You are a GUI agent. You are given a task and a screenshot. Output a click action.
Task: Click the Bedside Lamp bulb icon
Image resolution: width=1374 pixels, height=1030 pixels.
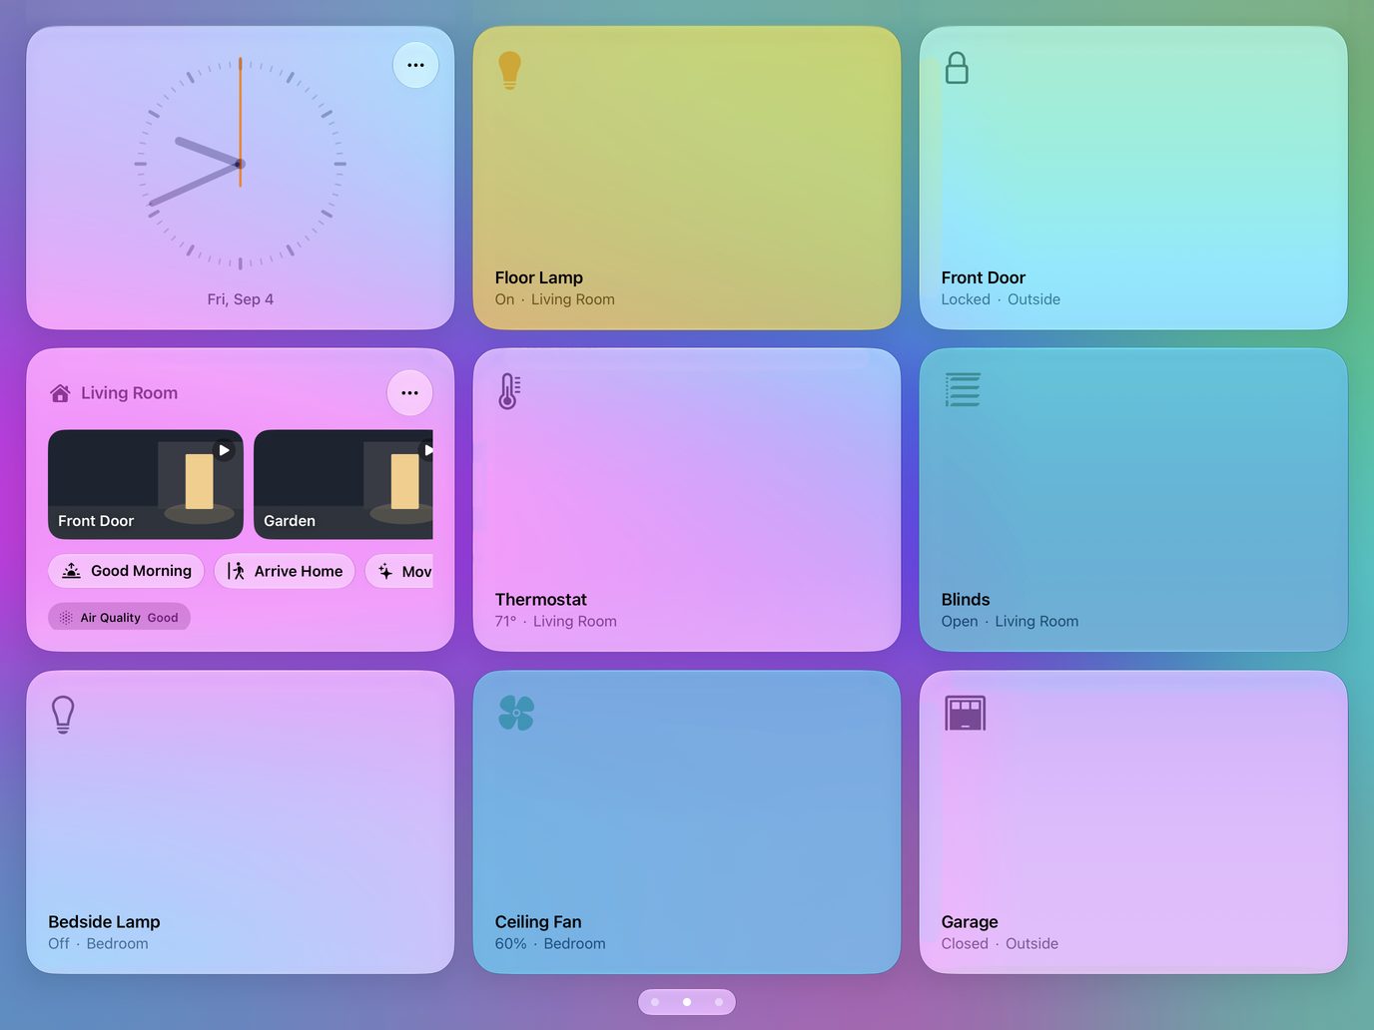(63, 715)
